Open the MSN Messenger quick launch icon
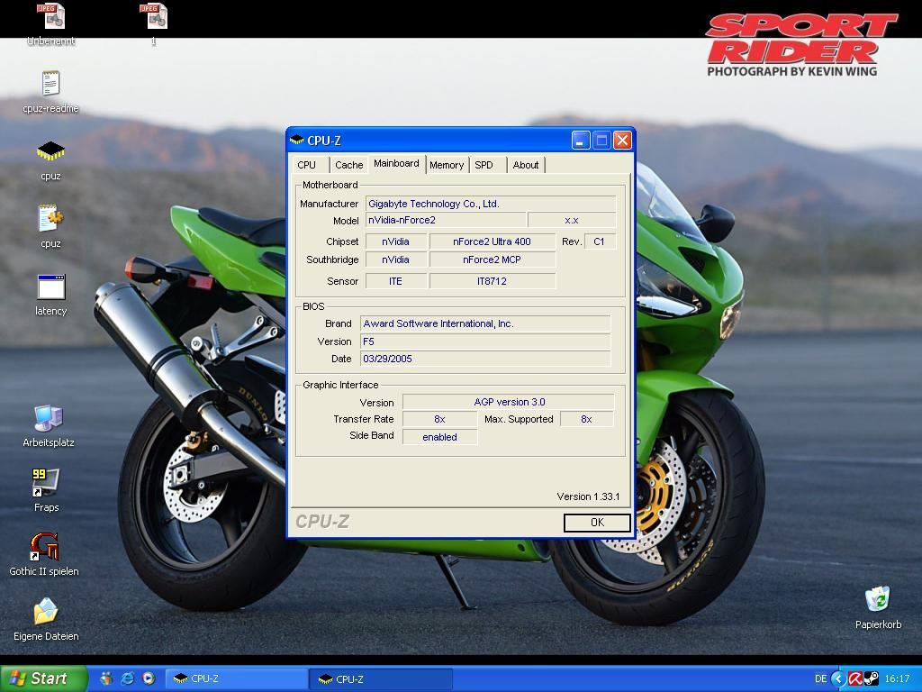Image resolution: width=922 pixels, height=692 pixels. pyautogui.click(x=106, y=678)
